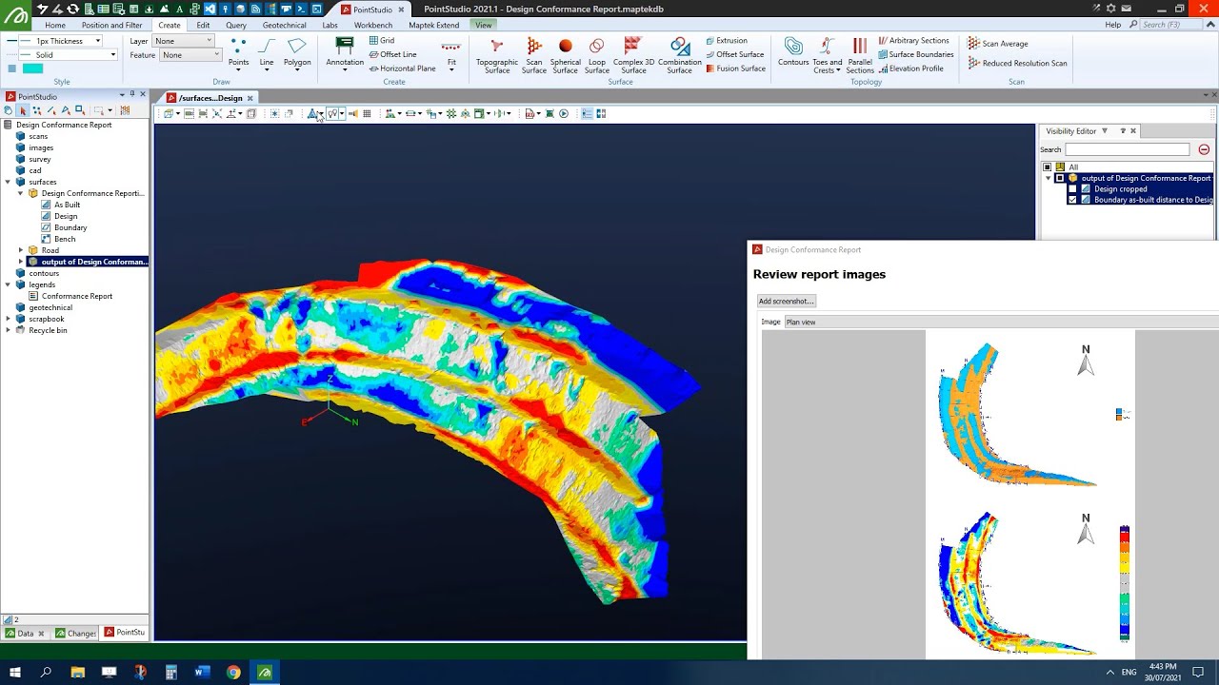Screen dimensions: 1219x685
Task: Open the Contours tool
Action: (793, 52)
